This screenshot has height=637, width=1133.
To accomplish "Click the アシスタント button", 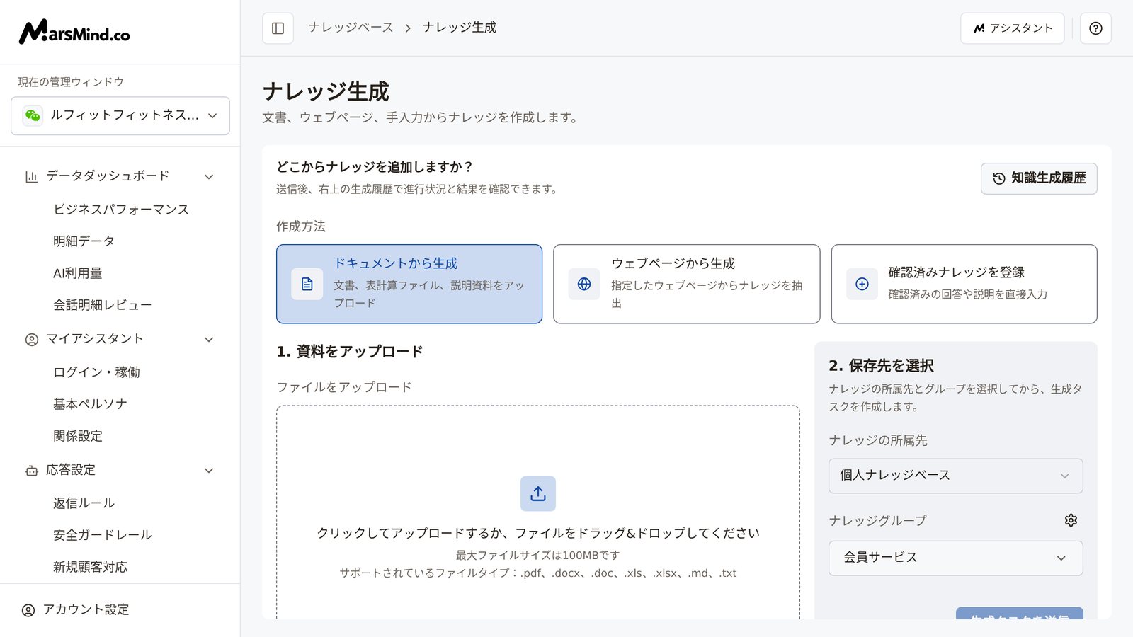I will 1013,28.
